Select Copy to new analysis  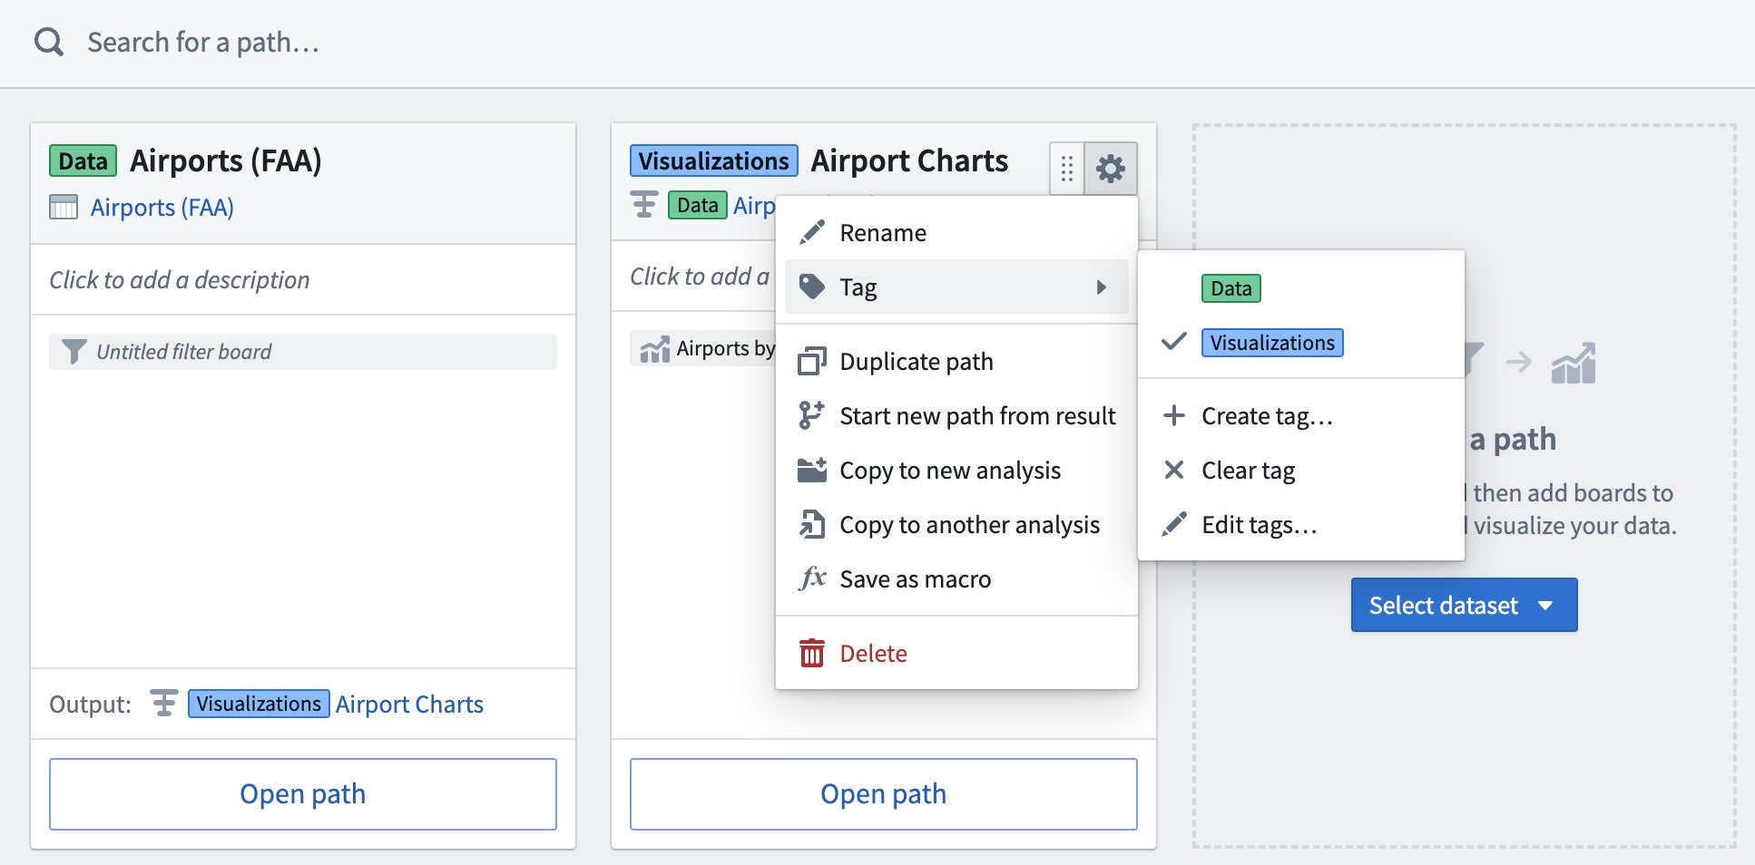coord(956,471)
